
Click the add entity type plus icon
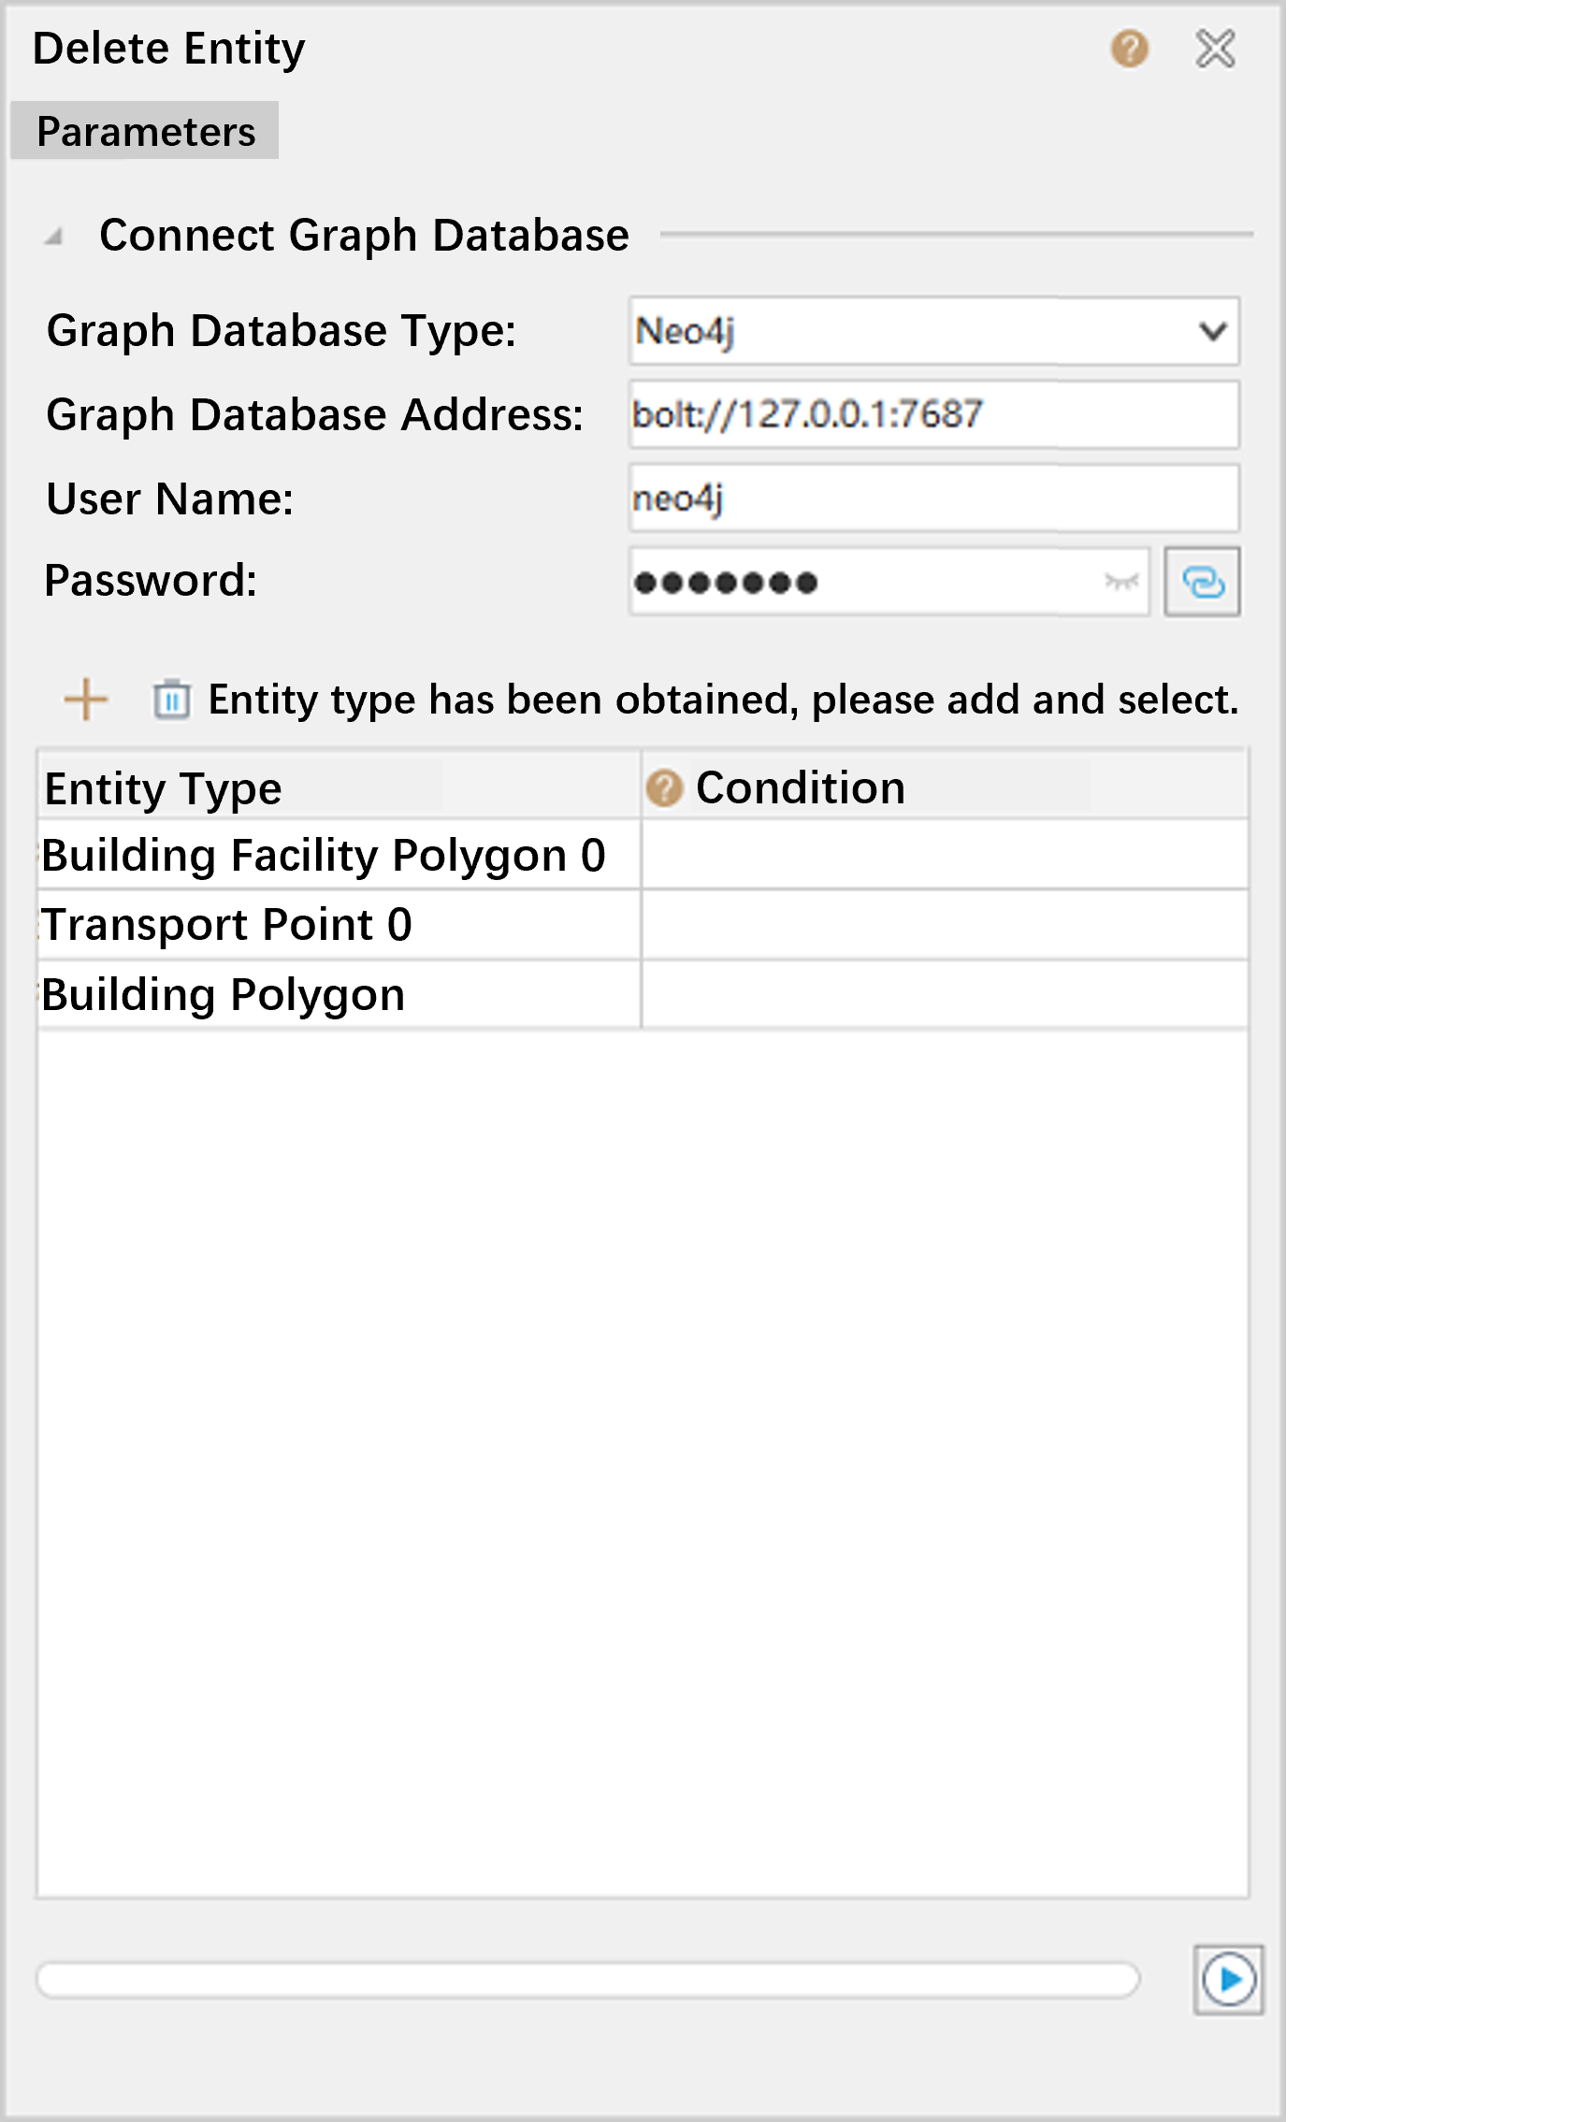(85, 700)
